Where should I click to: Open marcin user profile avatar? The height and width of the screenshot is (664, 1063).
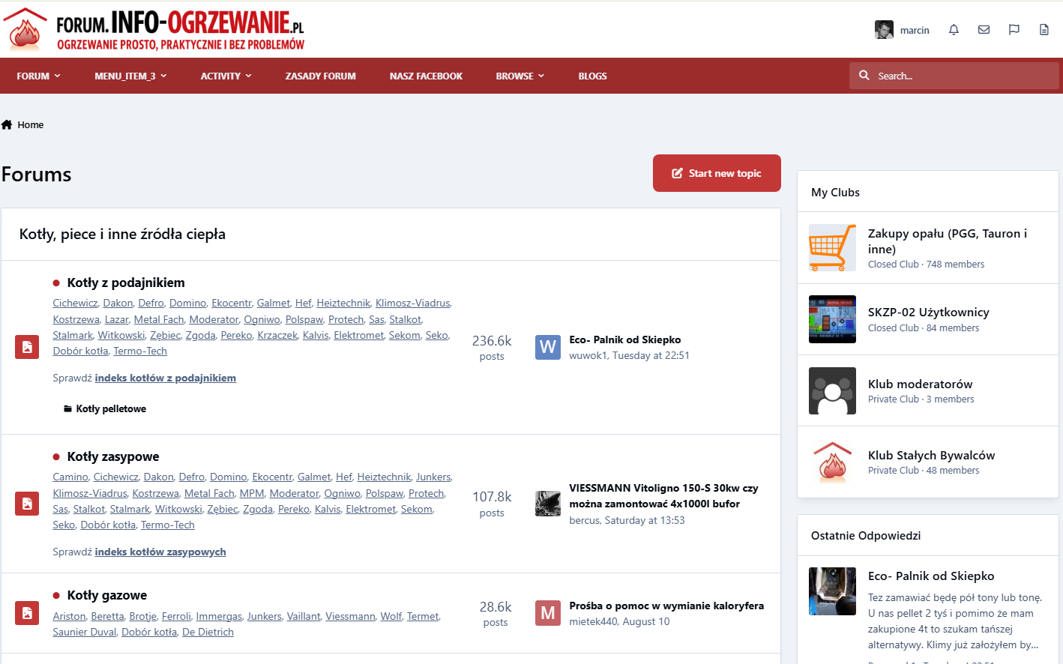tap(884, 30)
